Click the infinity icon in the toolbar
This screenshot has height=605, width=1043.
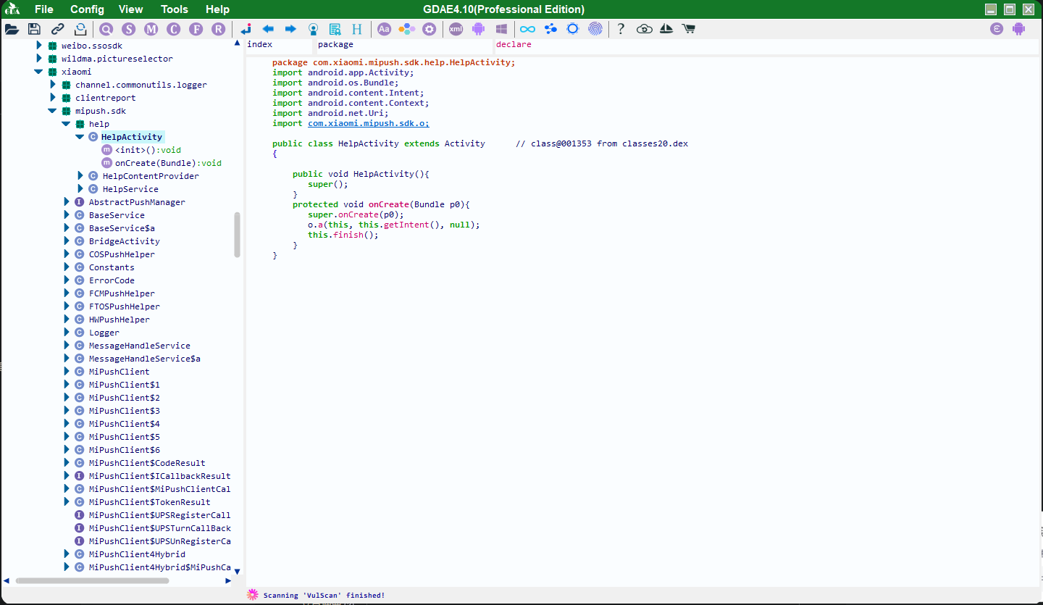(x=527, y=29)
